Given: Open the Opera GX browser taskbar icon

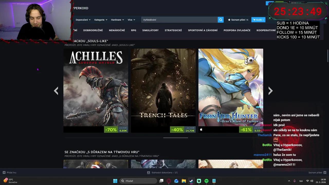Looking at the screenshot, I should [x=169, y=181].
